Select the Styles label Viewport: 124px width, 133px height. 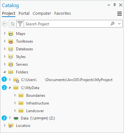coord(21,57)
